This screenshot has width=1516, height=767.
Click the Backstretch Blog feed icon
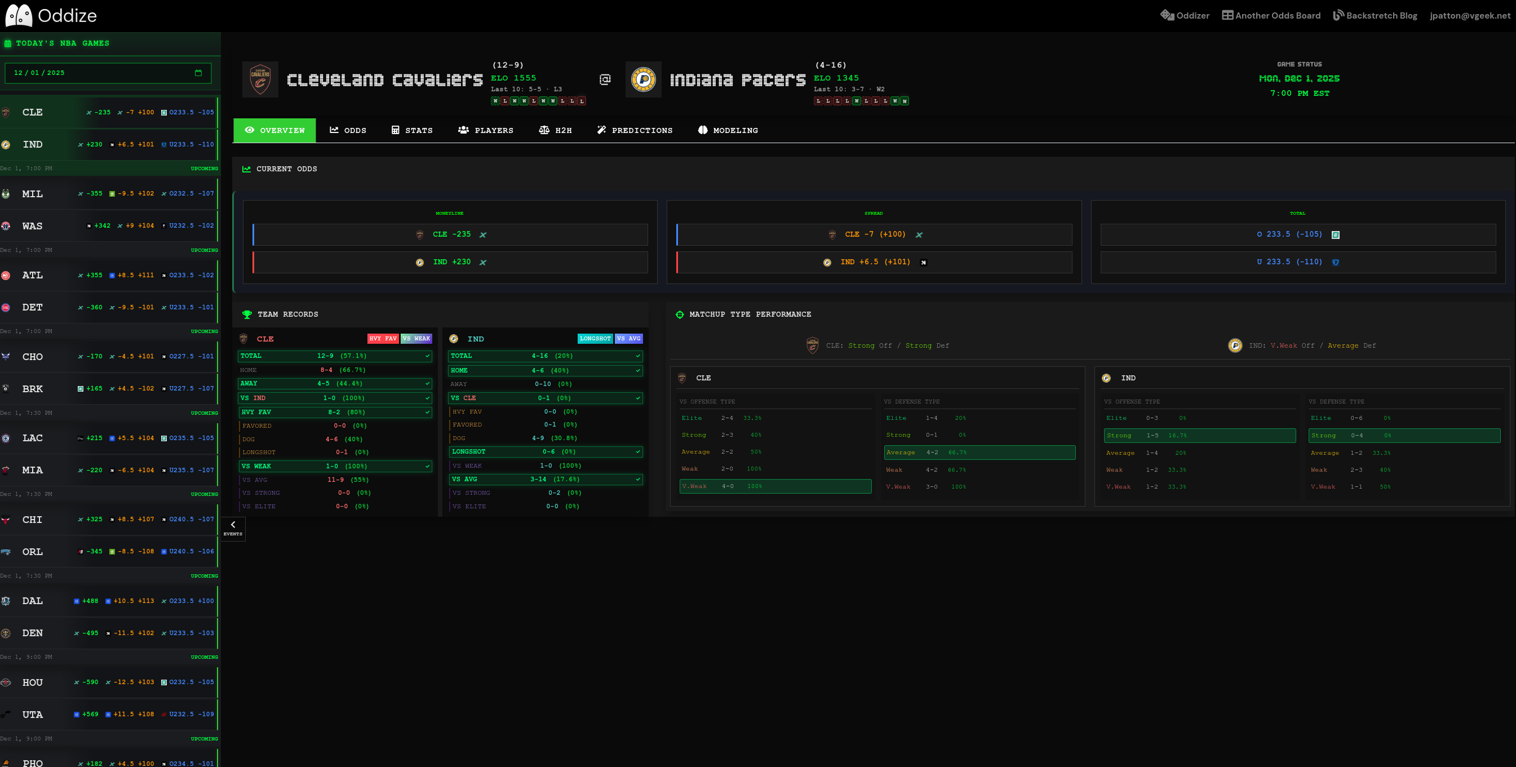1338,15
